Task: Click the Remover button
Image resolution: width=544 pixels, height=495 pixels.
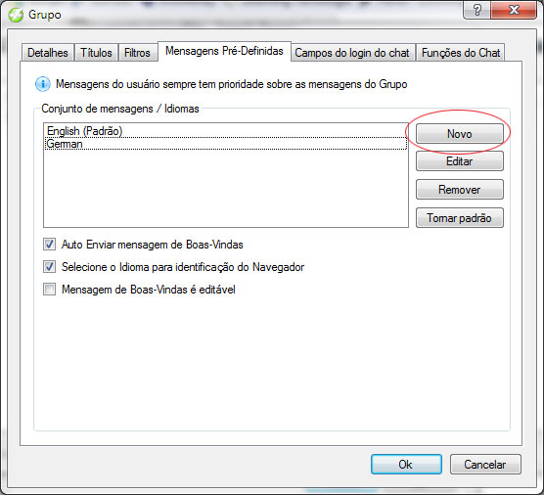Action: click(459, 190)
